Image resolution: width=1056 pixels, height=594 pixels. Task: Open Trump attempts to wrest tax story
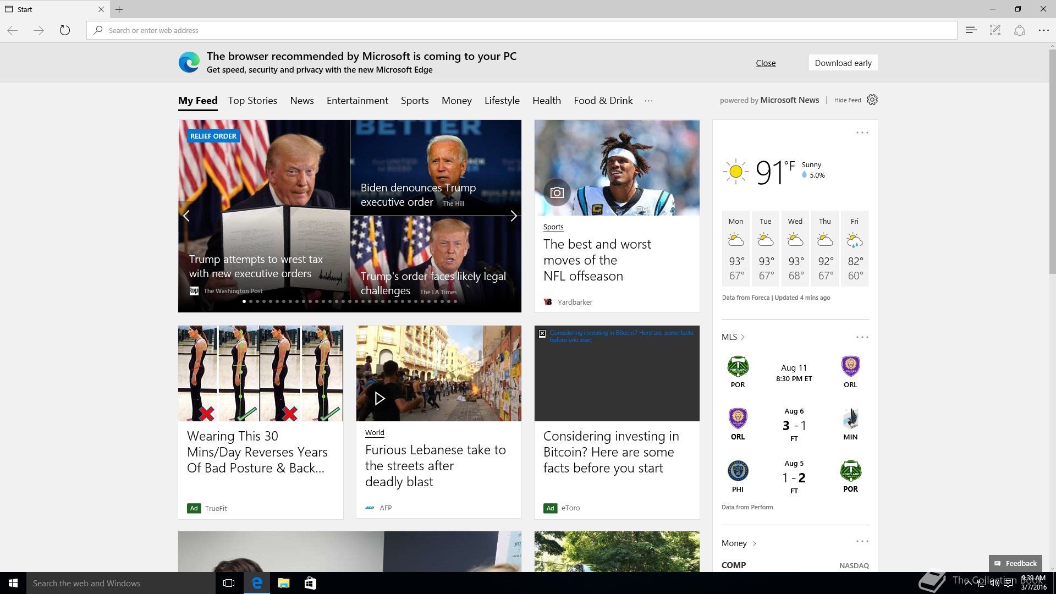pyautogui.click(x=256, y=266)
